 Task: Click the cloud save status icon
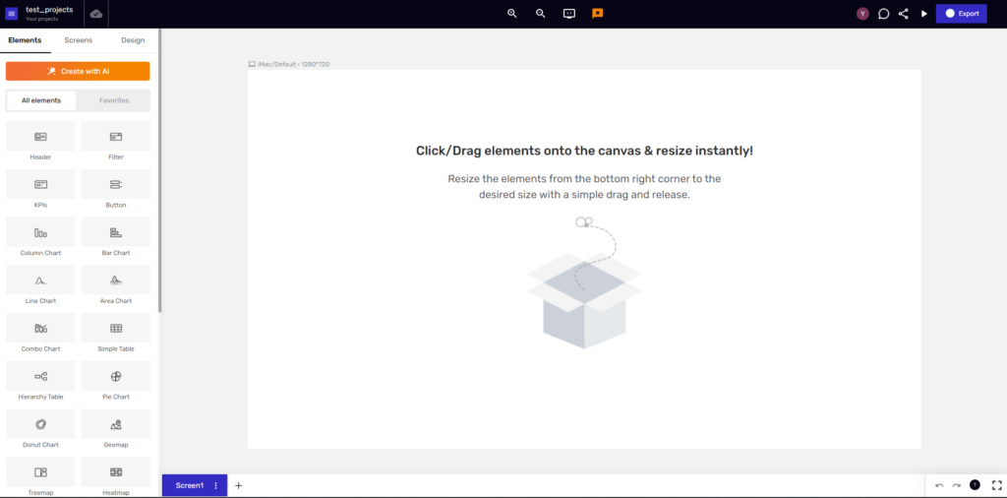click(95, 14)
